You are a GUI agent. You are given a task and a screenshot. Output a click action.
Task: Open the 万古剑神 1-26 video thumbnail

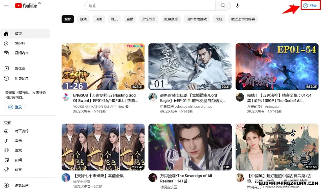click(x=103, y=66)
